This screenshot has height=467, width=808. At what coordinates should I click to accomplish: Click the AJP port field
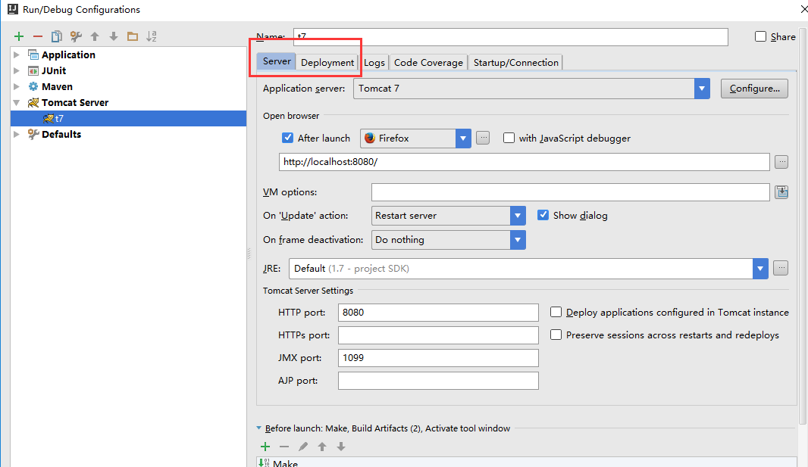(x=439, y=381)
